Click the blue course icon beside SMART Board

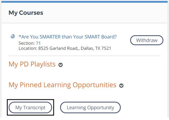click(12, 36)
